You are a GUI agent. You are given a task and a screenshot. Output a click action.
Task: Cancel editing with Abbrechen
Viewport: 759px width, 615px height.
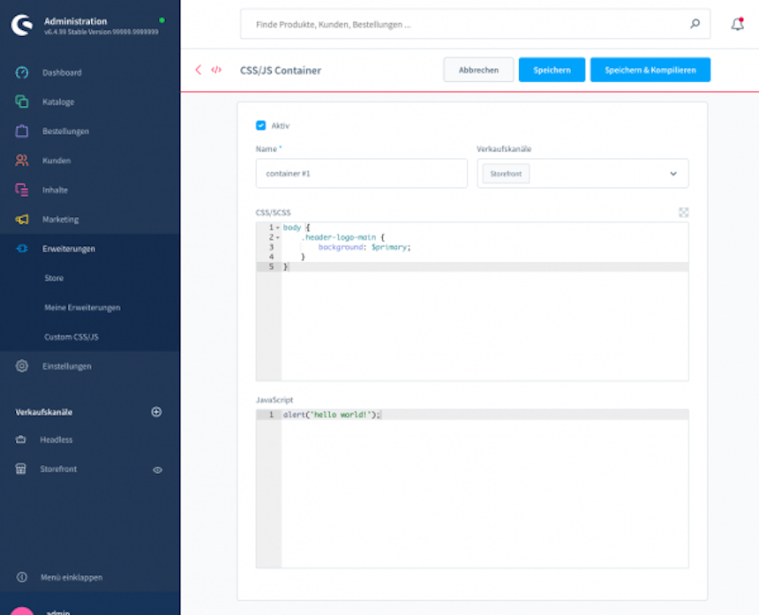pyautogui.click(x=478, y=69)
